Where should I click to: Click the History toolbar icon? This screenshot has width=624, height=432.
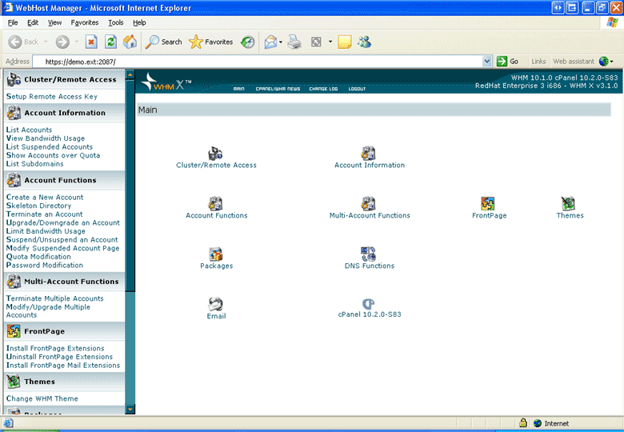point(247,42)
